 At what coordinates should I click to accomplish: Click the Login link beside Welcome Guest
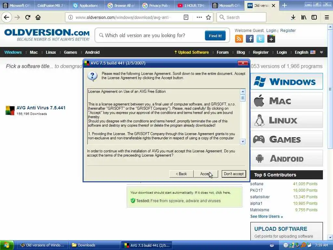pos(271,30)
